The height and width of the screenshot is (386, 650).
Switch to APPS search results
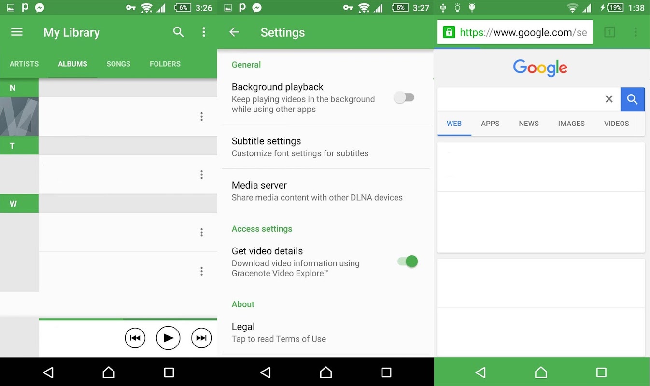tap(490, 124)
